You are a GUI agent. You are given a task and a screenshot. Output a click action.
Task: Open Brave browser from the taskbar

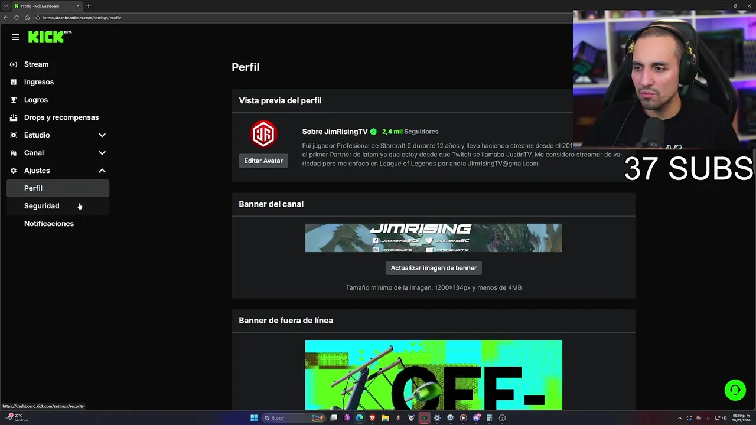click(372, 418)
